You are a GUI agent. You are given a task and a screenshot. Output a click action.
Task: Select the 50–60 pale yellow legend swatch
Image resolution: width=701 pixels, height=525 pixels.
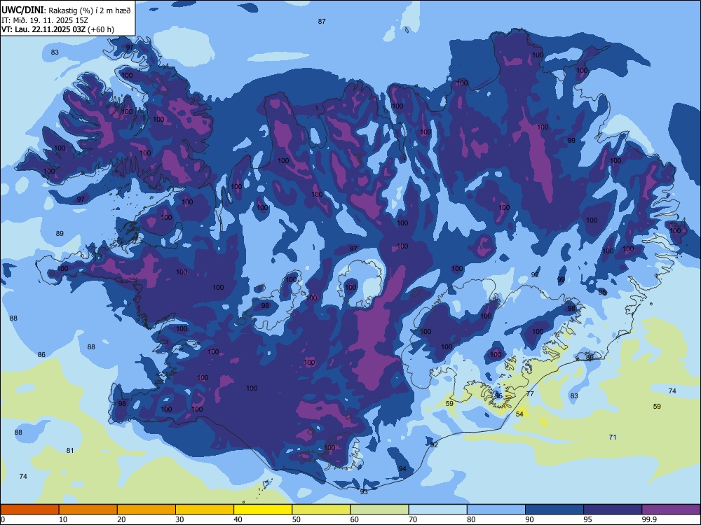coord(321,510)
